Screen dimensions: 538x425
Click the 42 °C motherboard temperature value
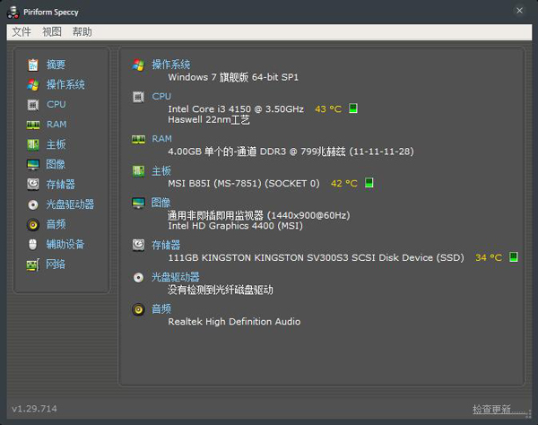pyautogui.click(x=344, y=184)
